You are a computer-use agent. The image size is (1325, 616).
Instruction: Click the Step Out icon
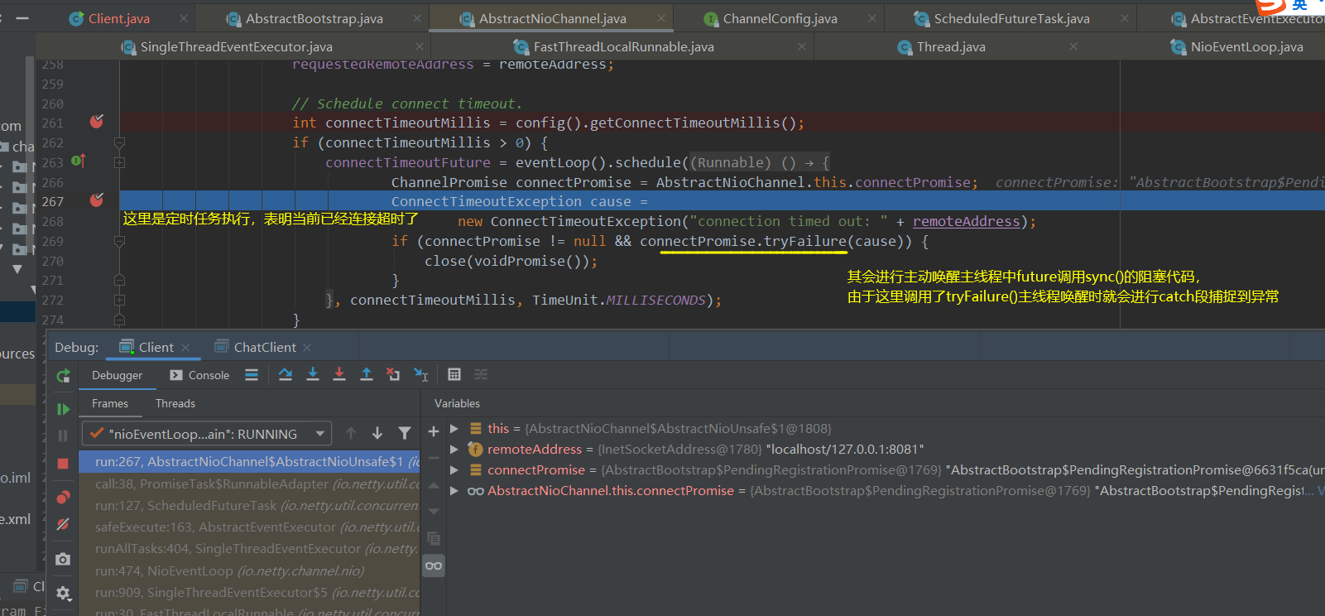tap(367, 375)
